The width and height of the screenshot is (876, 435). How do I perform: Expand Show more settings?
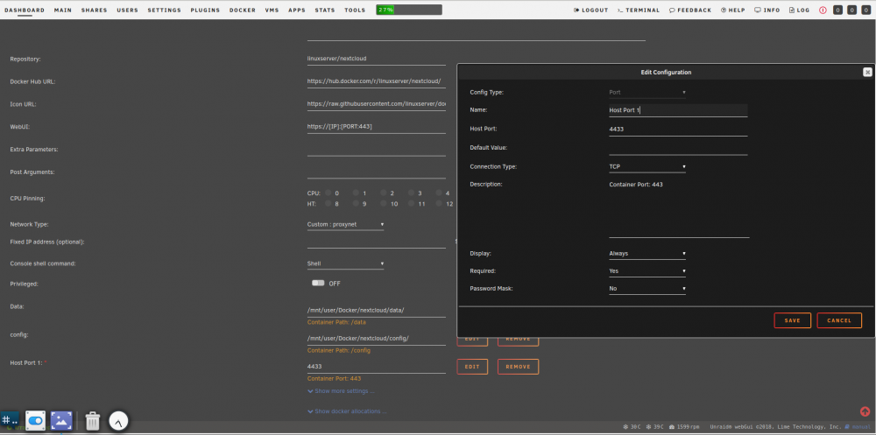(x=341, y=391)
